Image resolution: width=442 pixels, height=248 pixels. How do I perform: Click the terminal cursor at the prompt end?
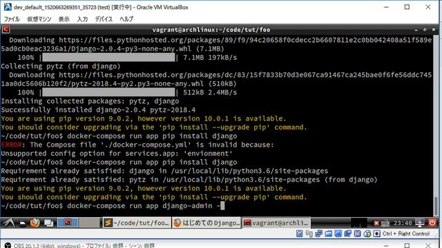point(222,206)
